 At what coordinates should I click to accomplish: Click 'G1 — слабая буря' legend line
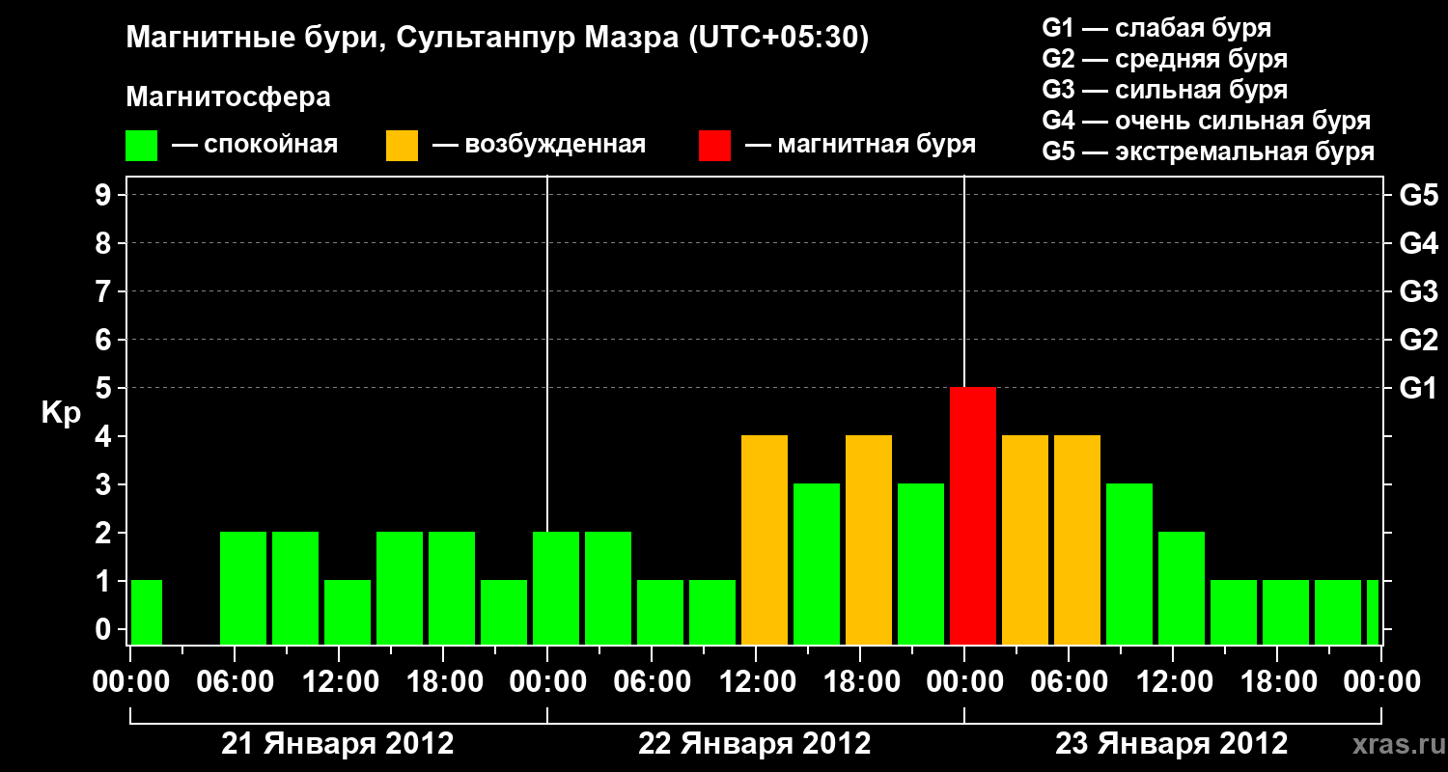point(1156,28)
